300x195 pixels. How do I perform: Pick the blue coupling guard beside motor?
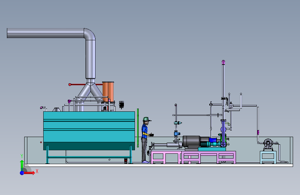[x=213, y=140]
